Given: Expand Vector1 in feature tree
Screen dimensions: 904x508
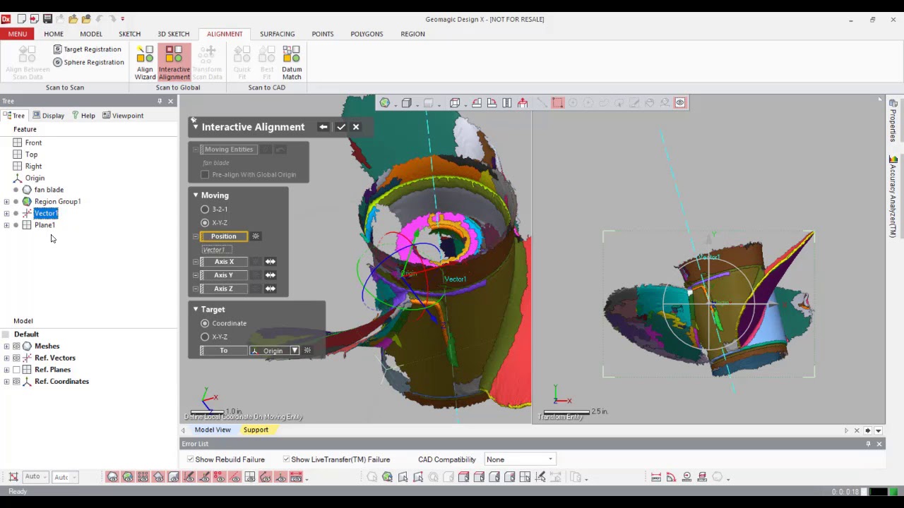Looking at the screenshot, I should pos(6,214).
